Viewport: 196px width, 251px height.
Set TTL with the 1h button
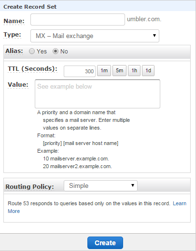coord(134,70)
